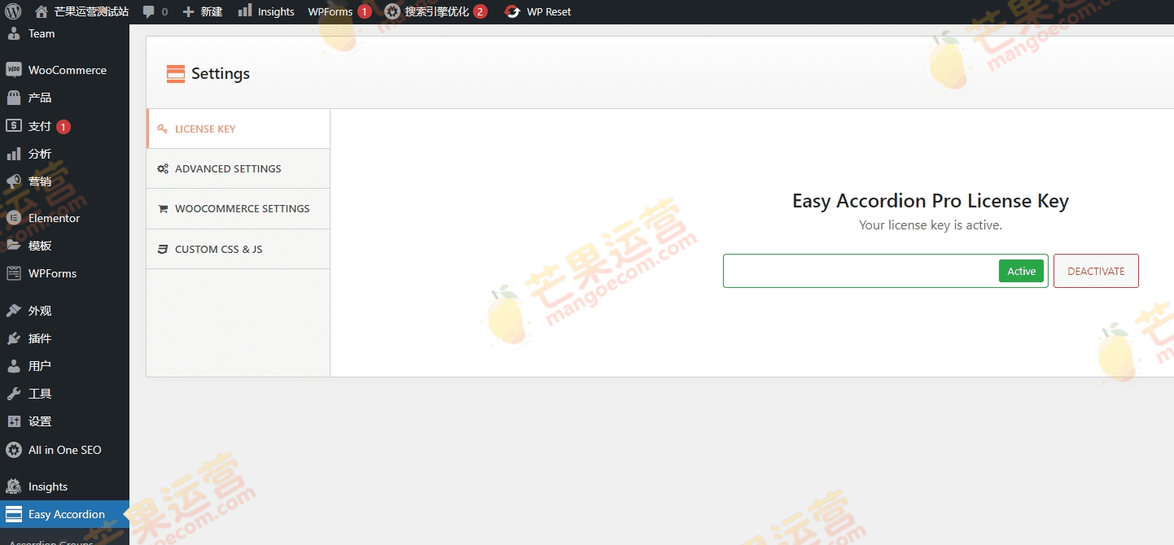Click the 外观 paintbrush icon
The width and height of the screenshot is (1174, 545).
pos(14,311)
